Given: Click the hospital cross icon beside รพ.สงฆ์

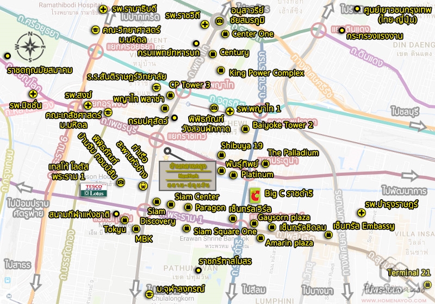Looking at the screenshot, I should click(88, 105).
